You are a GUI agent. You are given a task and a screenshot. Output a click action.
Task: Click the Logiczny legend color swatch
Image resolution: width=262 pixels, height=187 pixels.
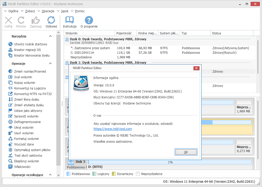94,174
